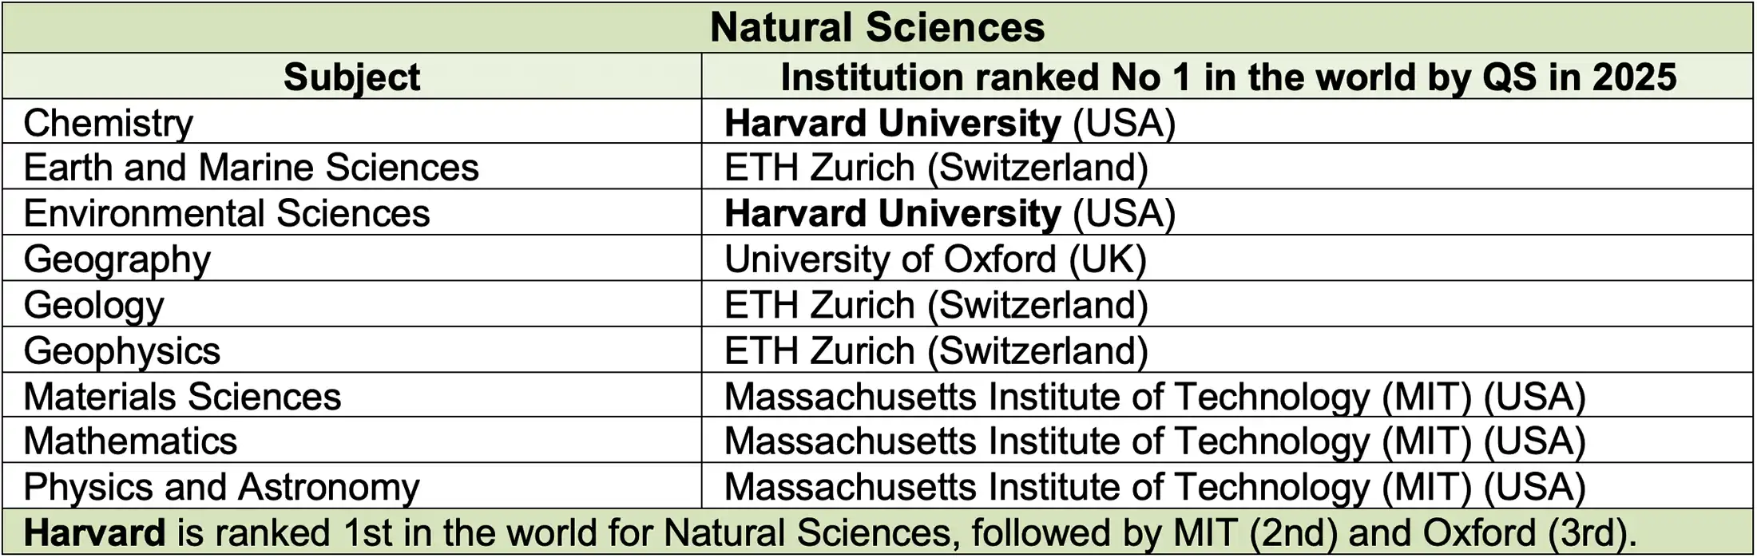The height and width of the screenshot is (558, 1757).
Task: Select the Geophysics subject cell
Action: click(121, 350)
